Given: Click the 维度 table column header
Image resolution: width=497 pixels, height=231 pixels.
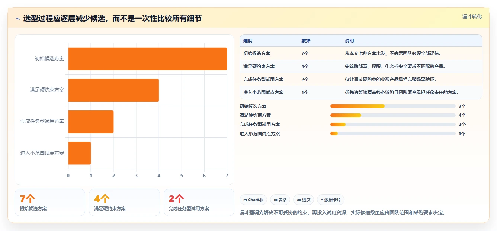Looking at the screenshot, I should (248, 41).
